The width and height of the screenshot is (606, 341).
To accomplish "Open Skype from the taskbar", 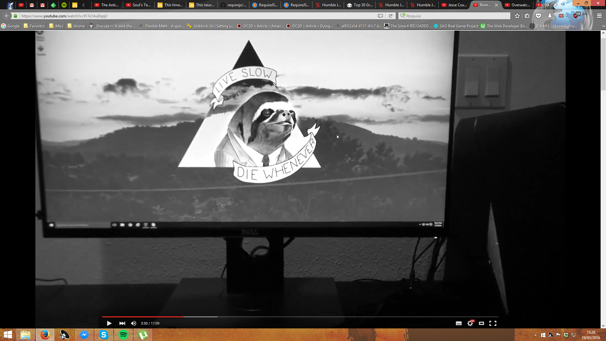I will coord(104,335).
